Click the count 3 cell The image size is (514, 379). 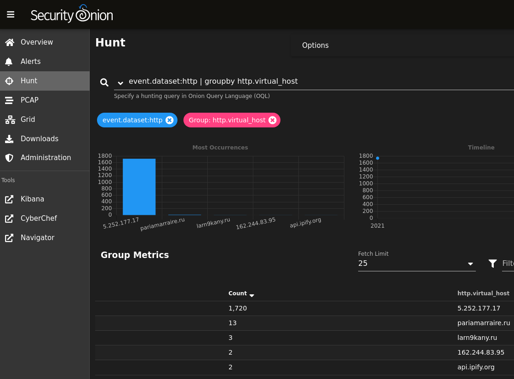pos(230,338)
